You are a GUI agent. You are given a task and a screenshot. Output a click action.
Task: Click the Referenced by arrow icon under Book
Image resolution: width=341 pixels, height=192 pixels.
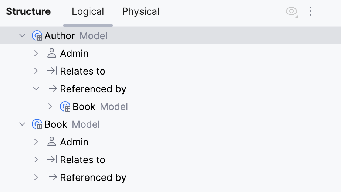[52, 178]
